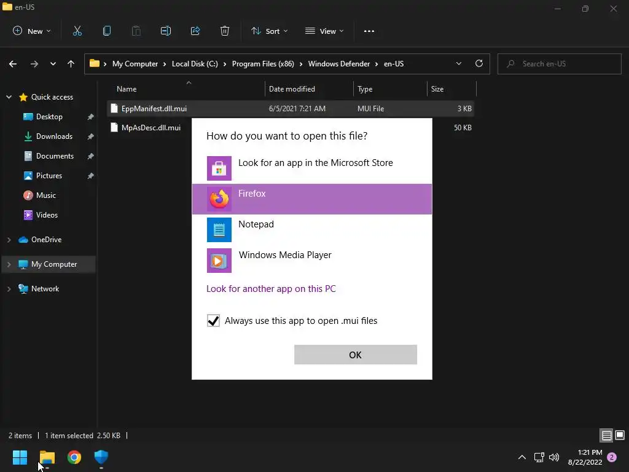The width and height of the screenshot is (629, 472).
Task: Go forward with the right arrow
Action: (34, 64)
